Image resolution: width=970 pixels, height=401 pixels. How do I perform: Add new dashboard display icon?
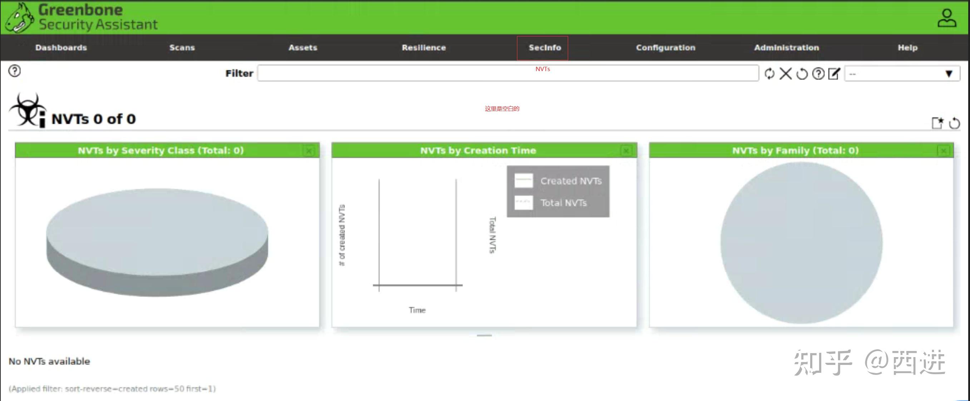click(x=937, y=123)
